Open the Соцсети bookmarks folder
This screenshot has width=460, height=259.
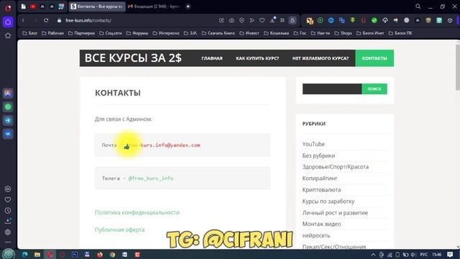pos(111,33)
